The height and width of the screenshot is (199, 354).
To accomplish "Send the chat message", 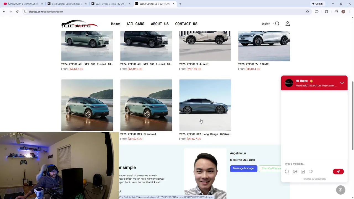I will 338,172.
